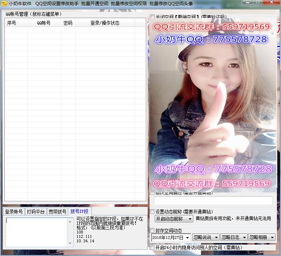Open the 忽略日志 dropdown
Screen dimensions: 281x256
point(244,238)
